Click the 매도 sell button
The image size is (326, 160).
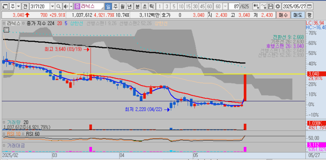pyautogui.click(x=298, y=15)
